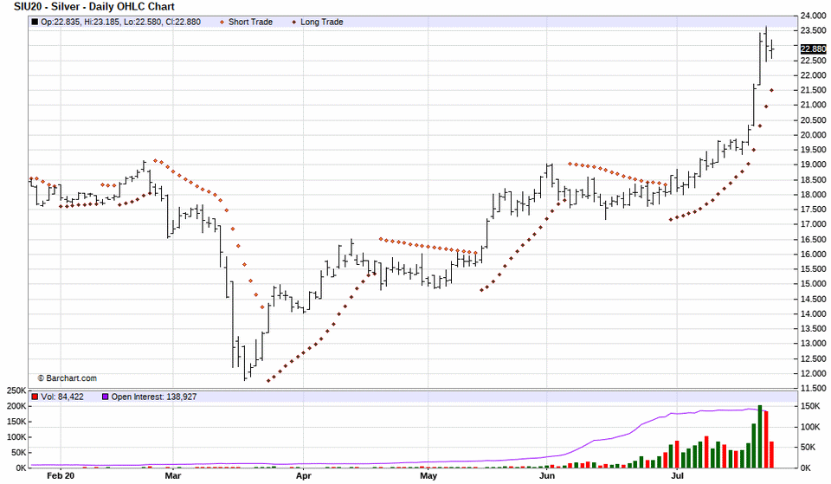The height and width of the screenshot is (484, 831).
Task: Click the last red volume bar
Action: (771, 455)
